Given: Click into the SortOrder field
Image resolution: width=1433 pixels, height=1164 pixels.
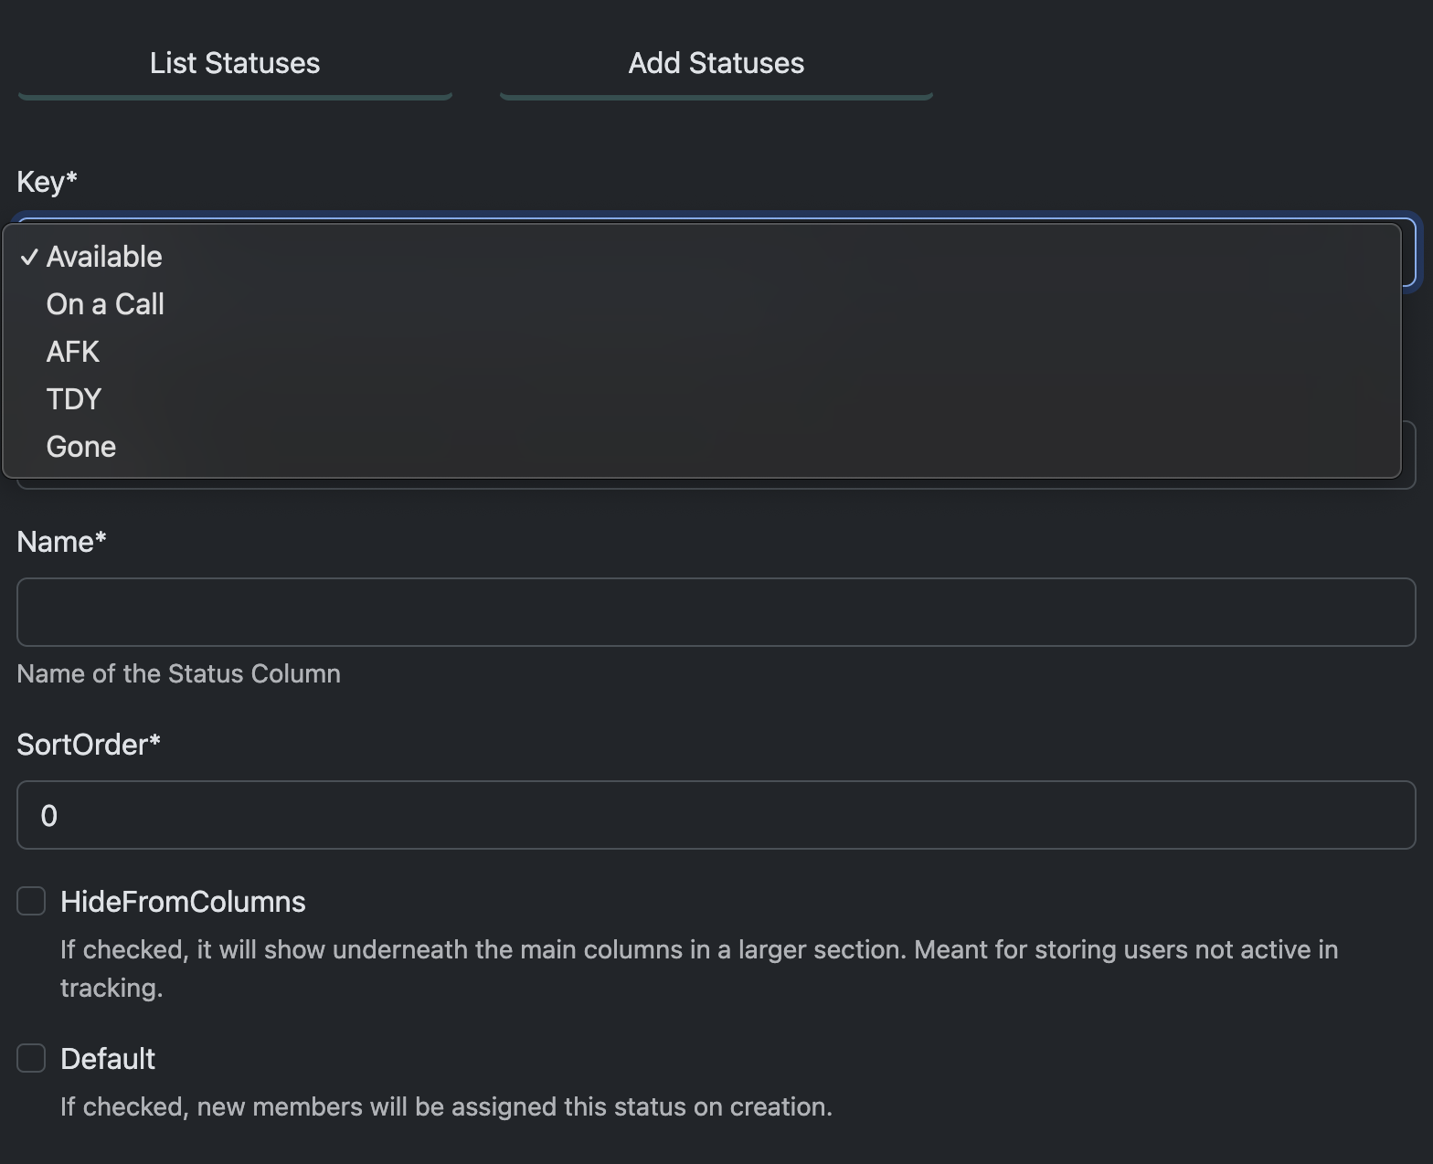Looking at the screenshot, I should [x=716, y=815].
